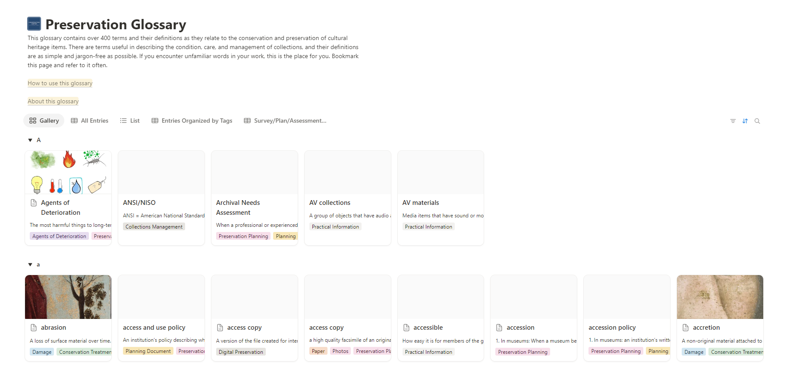Click the Damage tag on accretion card
The width and height of the screenshot is (790, 365).
tap(694, 352)
